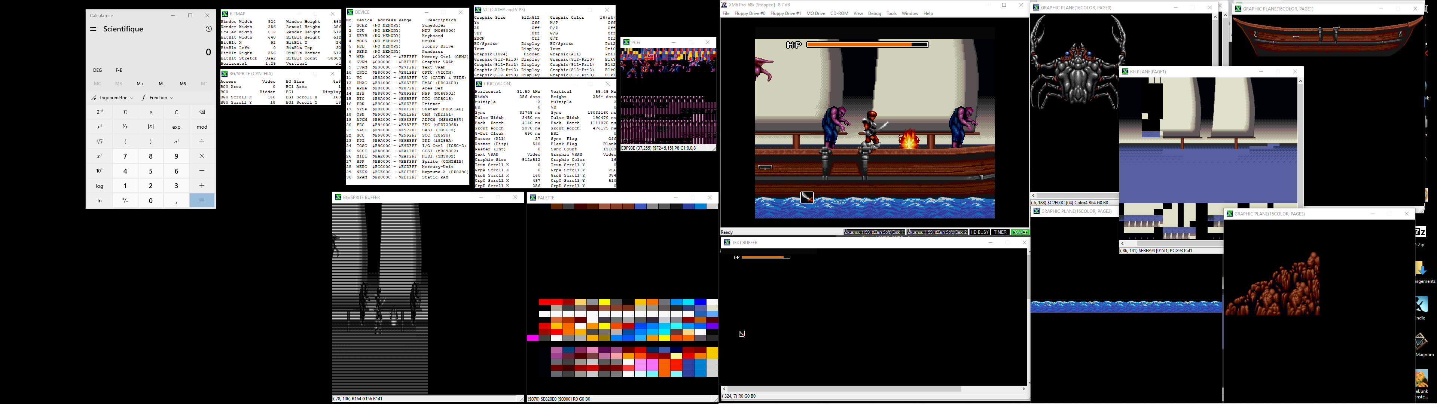Open the calculator navigation hamburger menu
Viewport: 1437px width, 404px height.
93,29
